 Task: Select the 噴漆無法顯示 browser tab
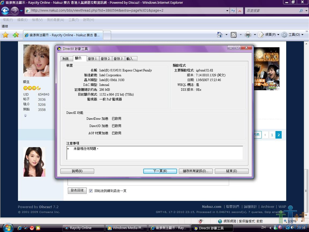63,35
